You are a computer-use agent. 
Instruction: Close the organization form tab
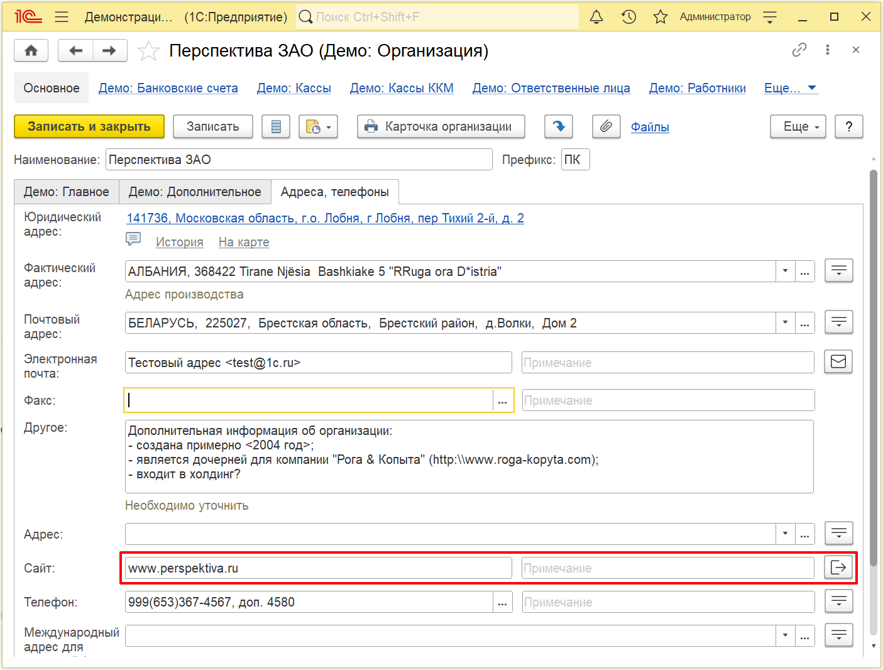coord(856,50)
